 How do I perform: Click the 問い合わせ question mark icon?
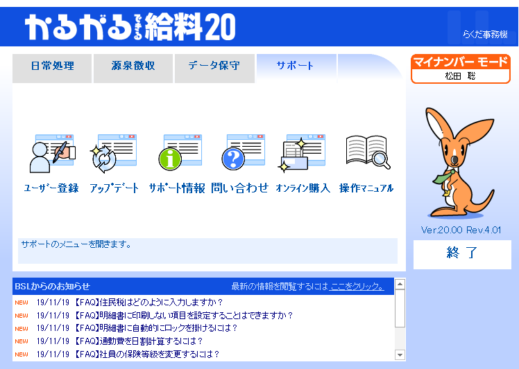[x=244, y=152]
